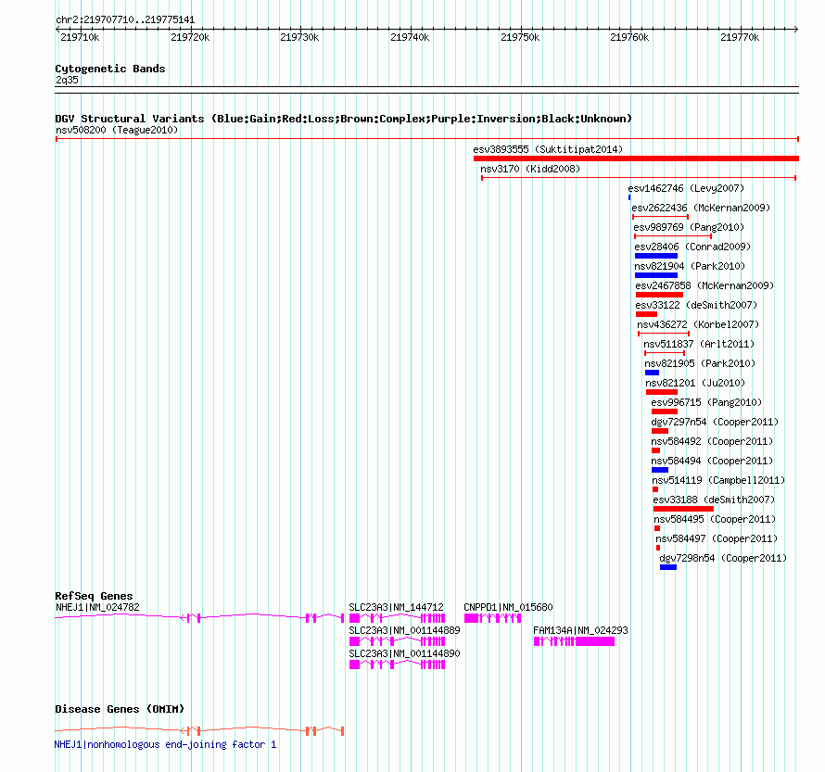Viewport: 825px width, 772px height.
Task: Click the Cytogenetic Bands track title
Action: pos(110,69)
